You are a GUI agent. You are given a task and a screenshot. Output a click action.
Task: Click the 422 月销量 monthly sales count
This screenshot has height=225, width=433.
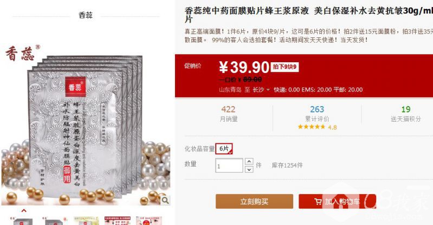[228, 114]
